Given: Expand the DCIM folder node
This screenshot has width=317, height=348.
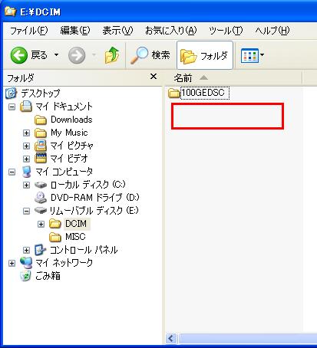Looking at the screenshot, I should [41, 224].
